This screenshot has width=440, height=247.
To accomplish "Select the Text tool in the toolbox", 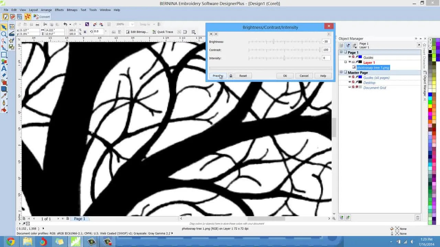I will (3, 69).
